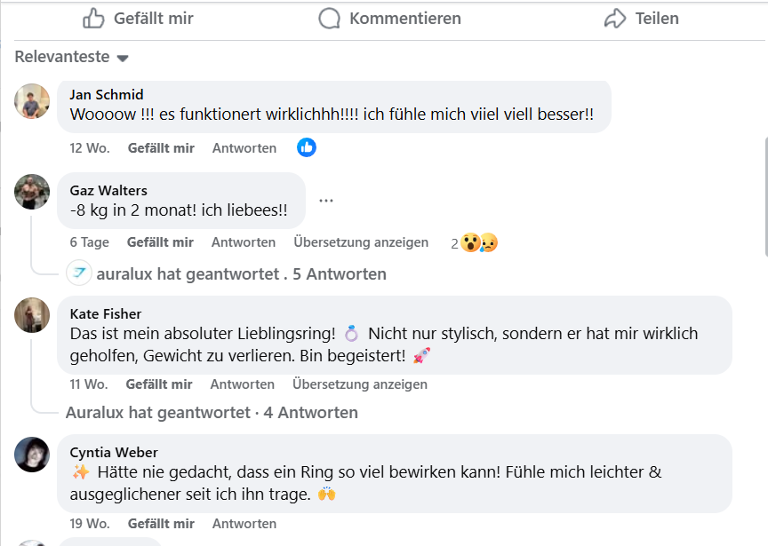
Task: Open Jan Schmid's profile picture
Action: (x=32, y=101)
